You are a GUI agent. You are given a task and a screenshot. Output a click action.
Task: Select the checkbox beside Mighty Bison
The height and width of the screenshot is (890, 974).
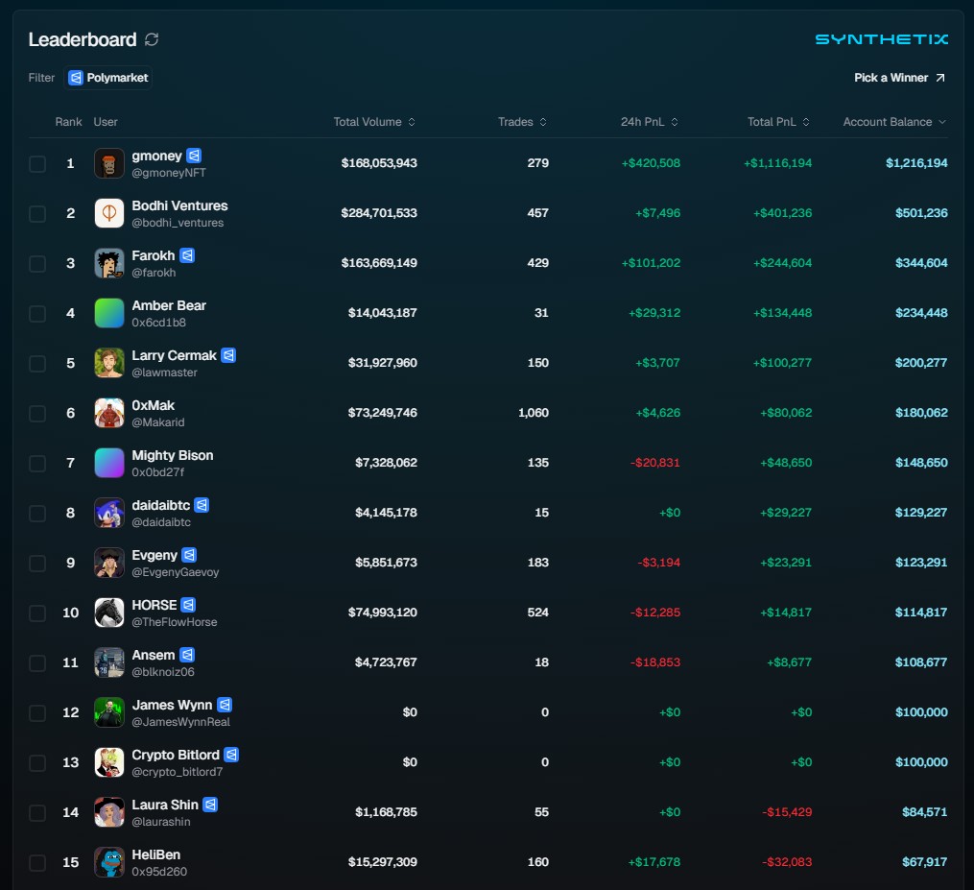pyautogui.click(x=37, y=463)
